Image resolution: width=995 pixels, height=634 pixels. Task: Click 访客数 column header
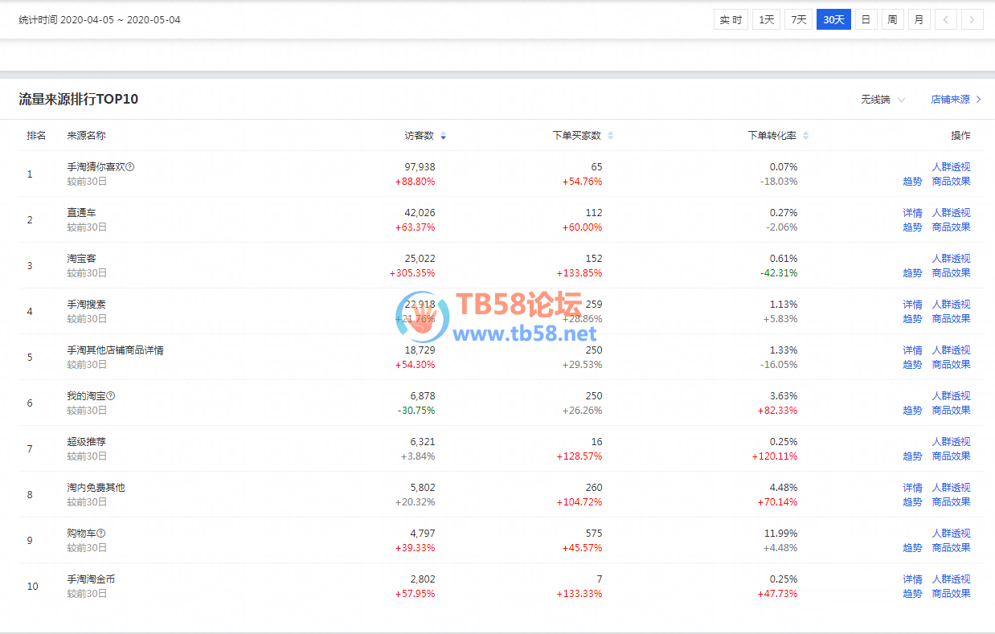tap(420, 136)
